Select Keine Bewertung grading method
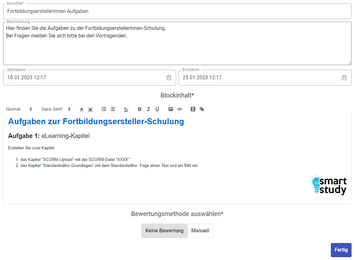The image size is (355, 260). pyautogui.click(x=164, y=231)
